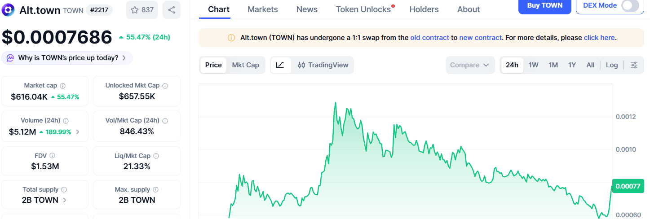Toggle the DEX Mode switch
The height and width of the screenshot is (219, 650).
[630, 6]
